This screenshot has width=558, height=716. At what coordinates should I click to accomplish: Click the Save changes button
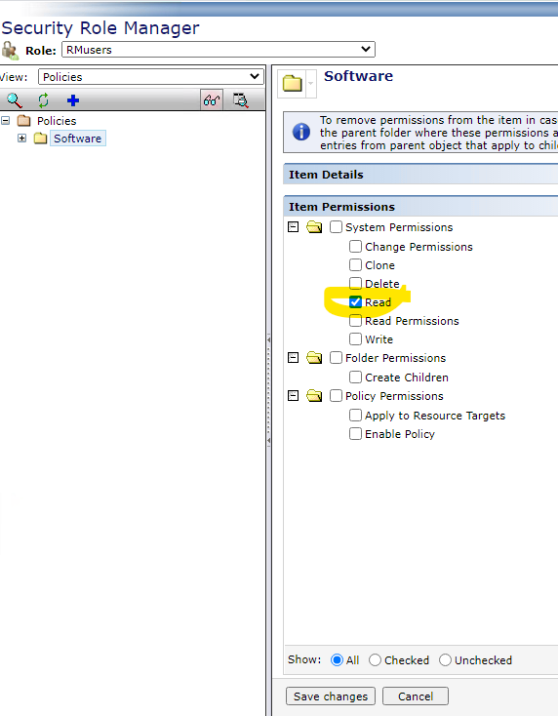click(331, 696)
